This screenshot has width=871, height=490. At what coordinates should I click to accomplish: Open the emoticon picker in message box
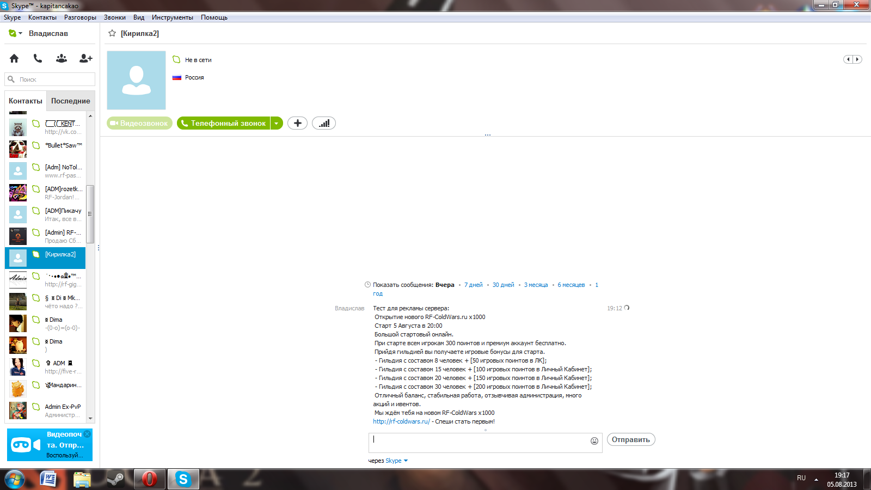click(x=594, y=441)
